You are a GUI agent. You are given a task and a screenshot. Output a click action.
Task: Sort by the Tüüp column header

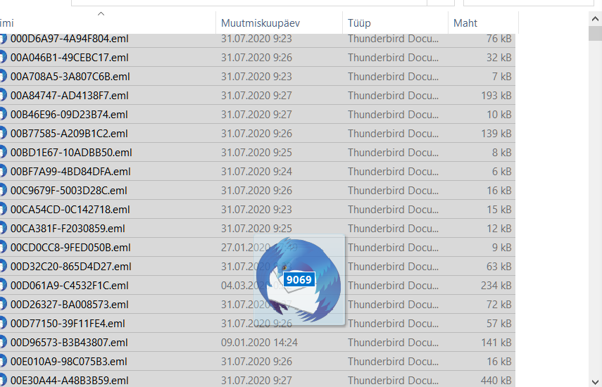point(359,23)
